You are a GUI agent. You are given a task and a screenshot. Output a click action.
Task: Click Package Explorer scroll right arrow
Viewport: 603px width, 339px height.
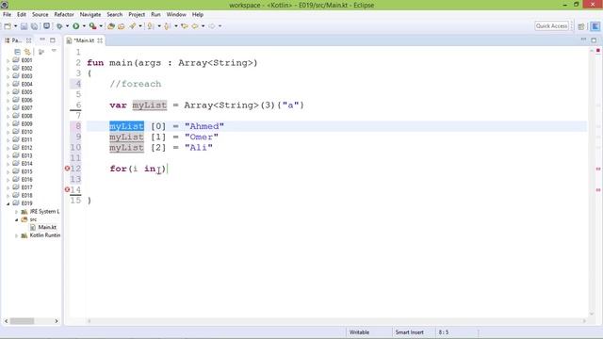coord(57,321)
